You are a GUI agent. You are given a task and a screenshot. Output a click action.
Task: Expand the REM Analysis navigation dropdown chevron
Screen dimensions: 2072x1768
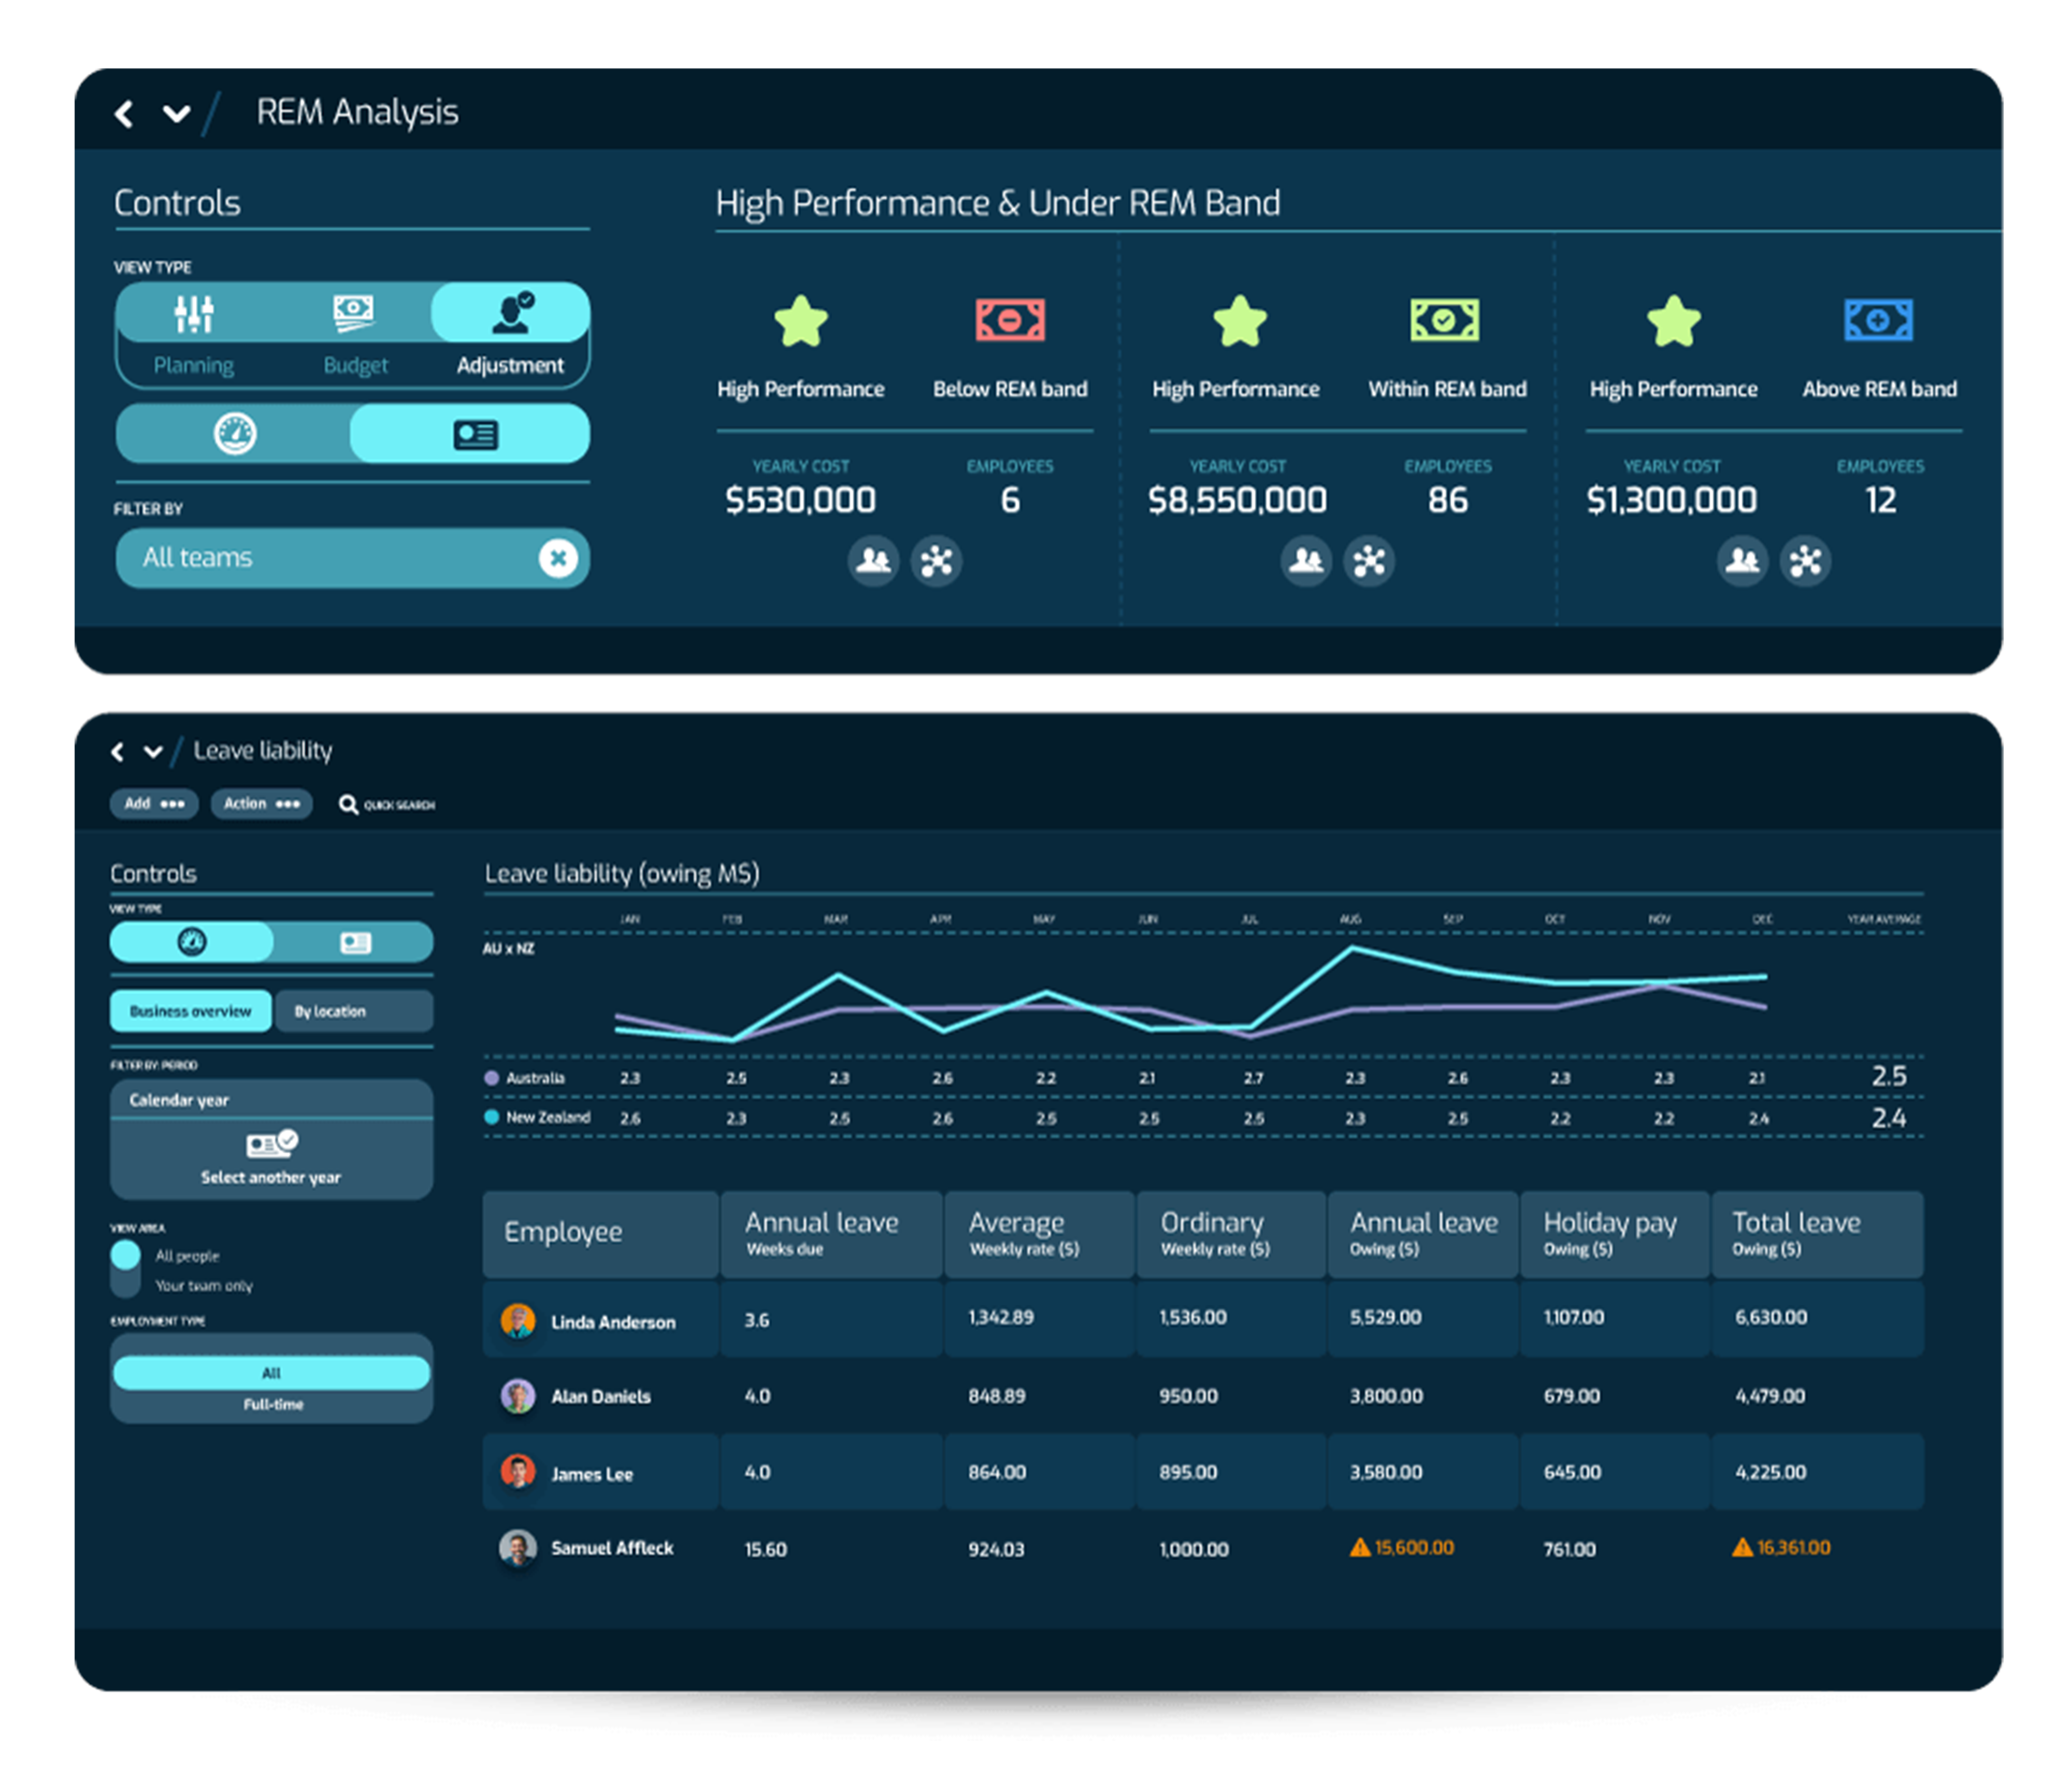click(176, 114)
